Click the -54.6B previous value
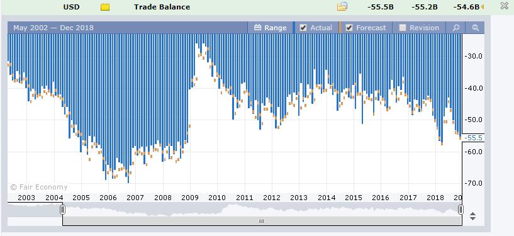514x236 pixels. click(466, 7)
